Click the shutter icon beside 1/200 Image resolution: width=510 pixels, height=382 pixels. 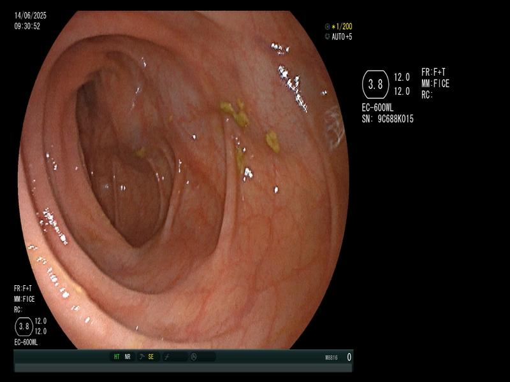(x=328, y=27)
